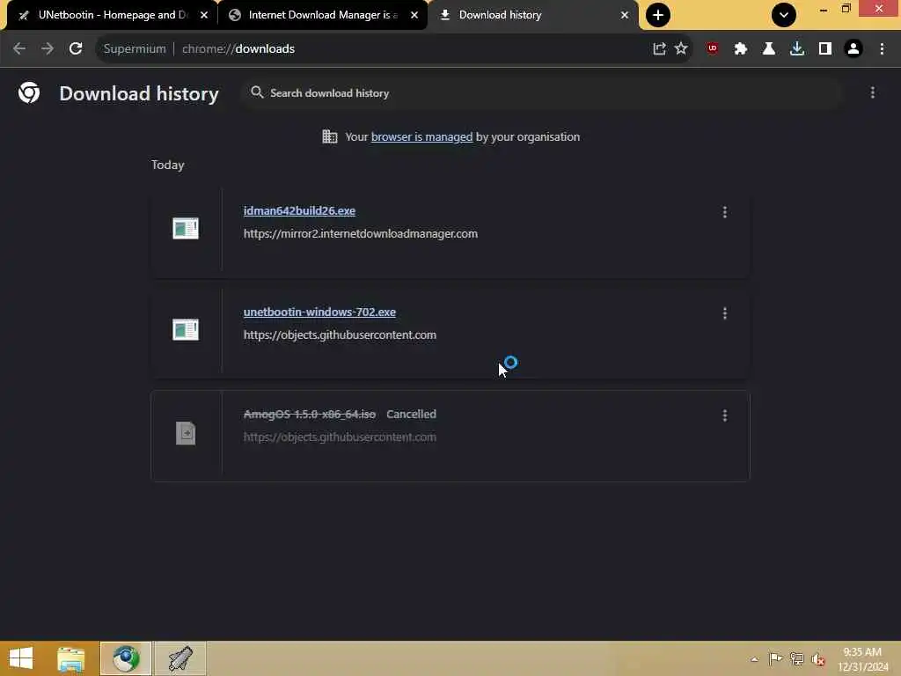Toggle the side panel icon
Viewport: 901px width, 676px height.
[x=825, y=49]
